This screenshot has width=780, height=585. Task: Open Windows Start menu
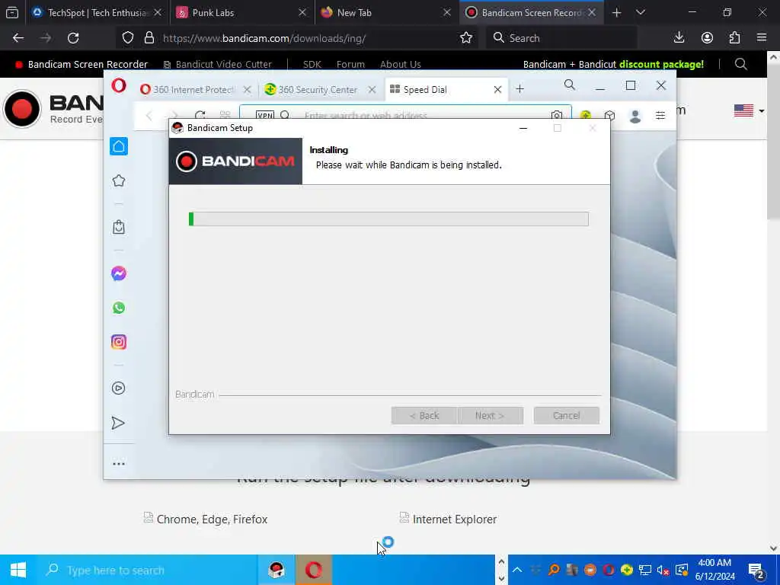click(x=18, y=570)
